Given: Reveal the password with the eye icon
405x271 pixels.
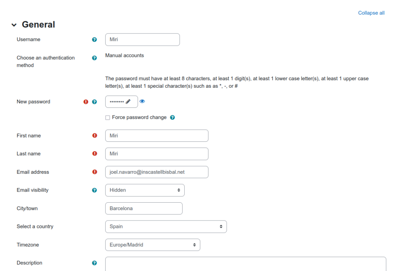Looking at the screenshot, I should coord(142,102).
